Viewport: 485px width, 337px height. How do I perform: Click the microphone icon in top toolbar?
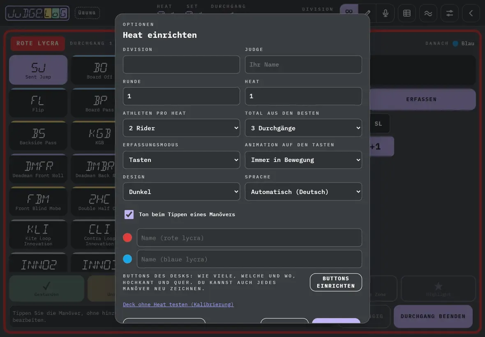pyautogui.click(x=386, y=13)
